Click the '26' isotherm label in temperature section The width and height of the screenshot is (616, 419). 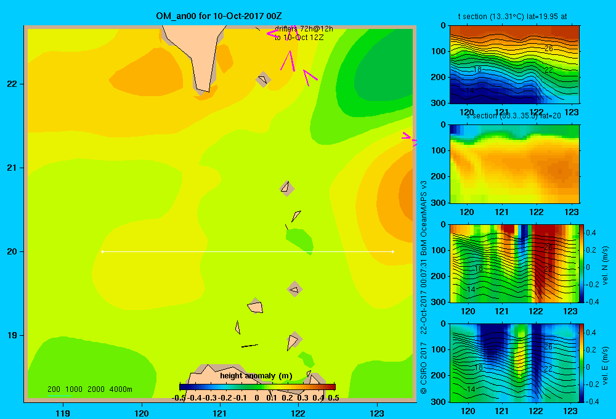coord(549,48)
